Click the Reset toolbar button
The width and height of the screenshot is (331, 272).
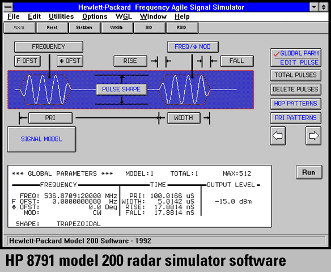[52, 28]
